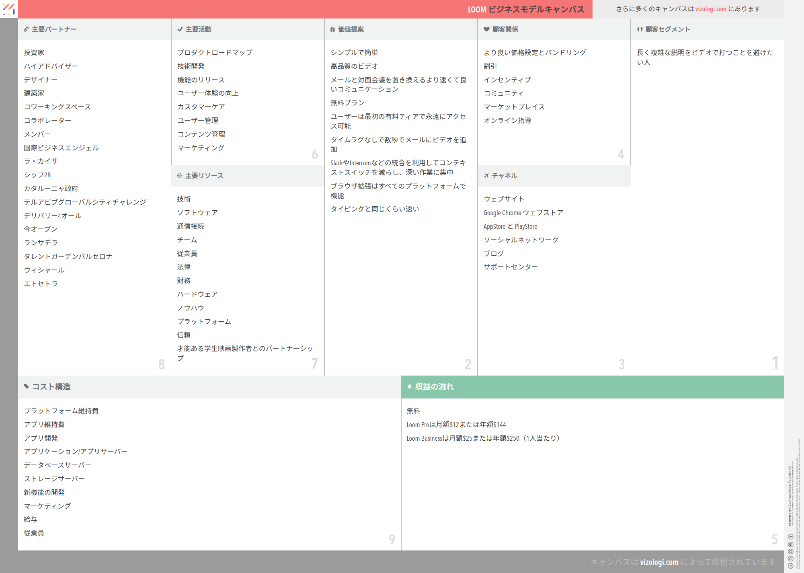Click the star icon beside 収益の流れ

click(410, 386)
